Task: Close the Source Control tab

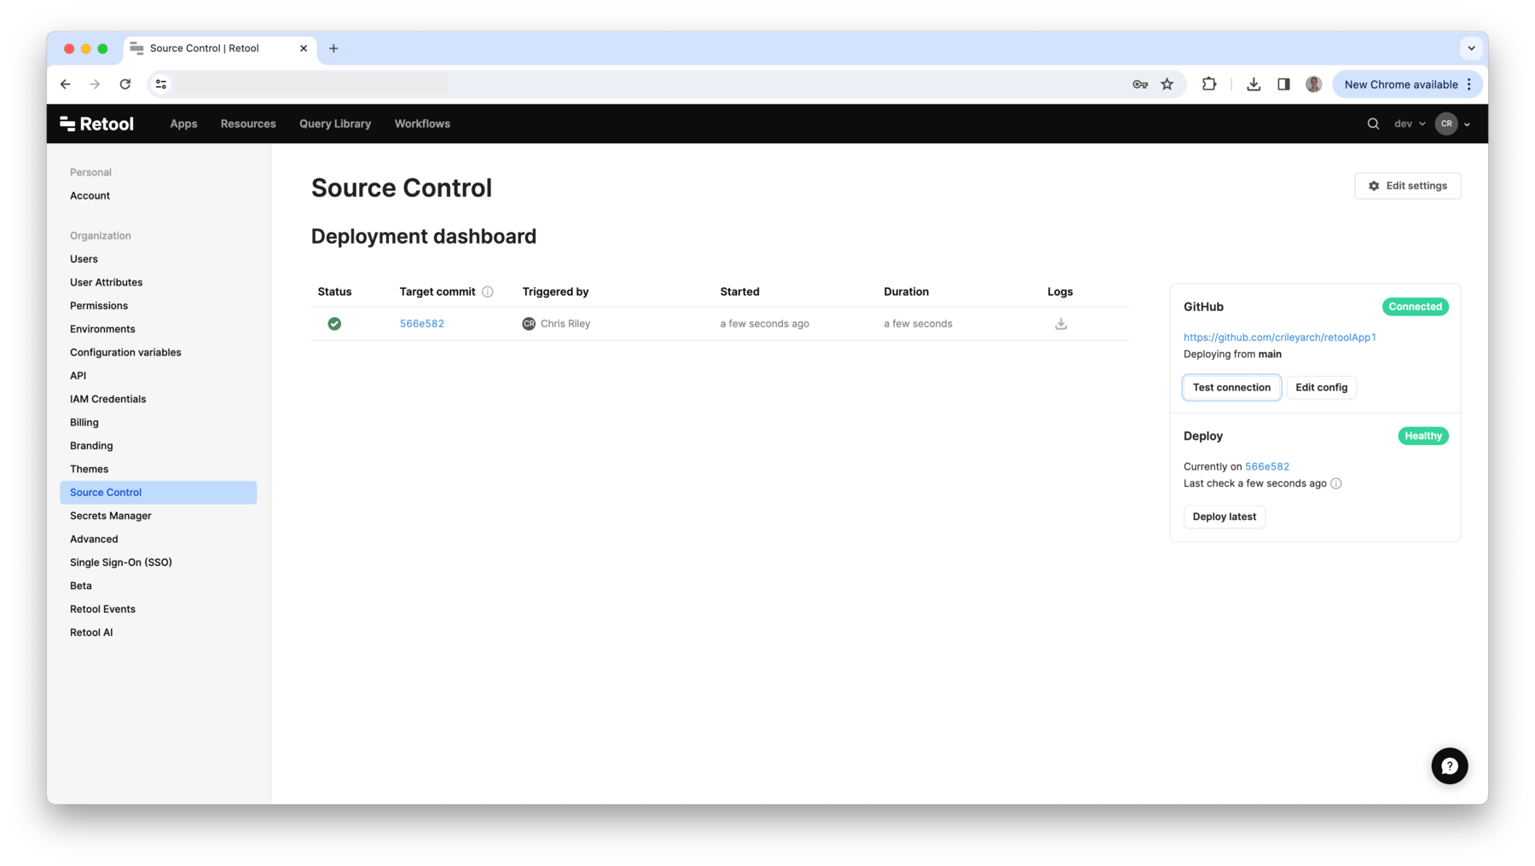Action: (x=304, y=49)
